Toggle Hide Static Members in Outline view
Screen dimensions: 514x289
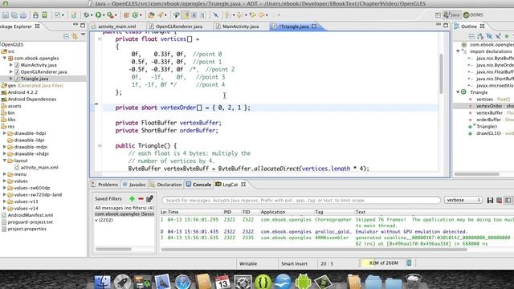498,36
